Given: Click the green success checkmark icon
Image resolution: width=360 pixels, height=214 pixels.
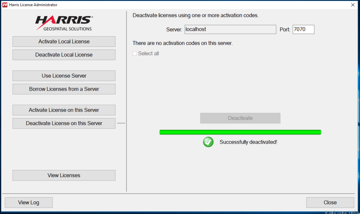Looking at the screenshot, I should (208, 142).
